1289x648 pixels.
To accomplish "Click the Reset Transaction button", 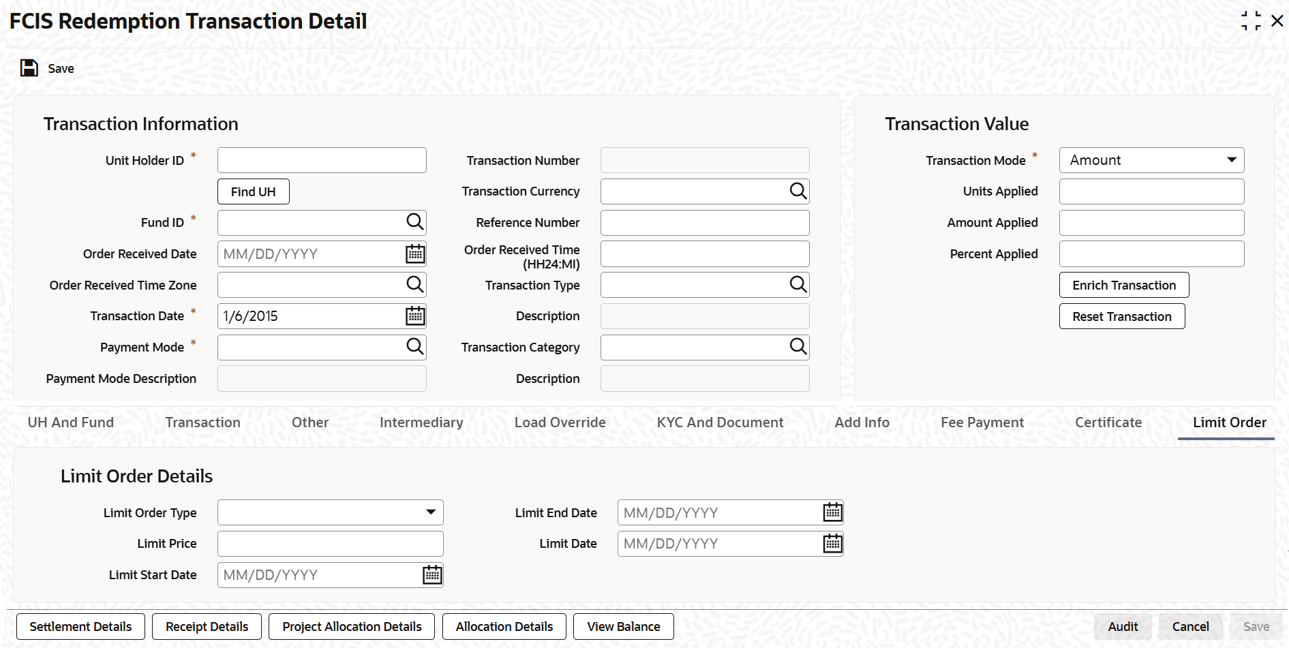I will [x=1122, y=316].
